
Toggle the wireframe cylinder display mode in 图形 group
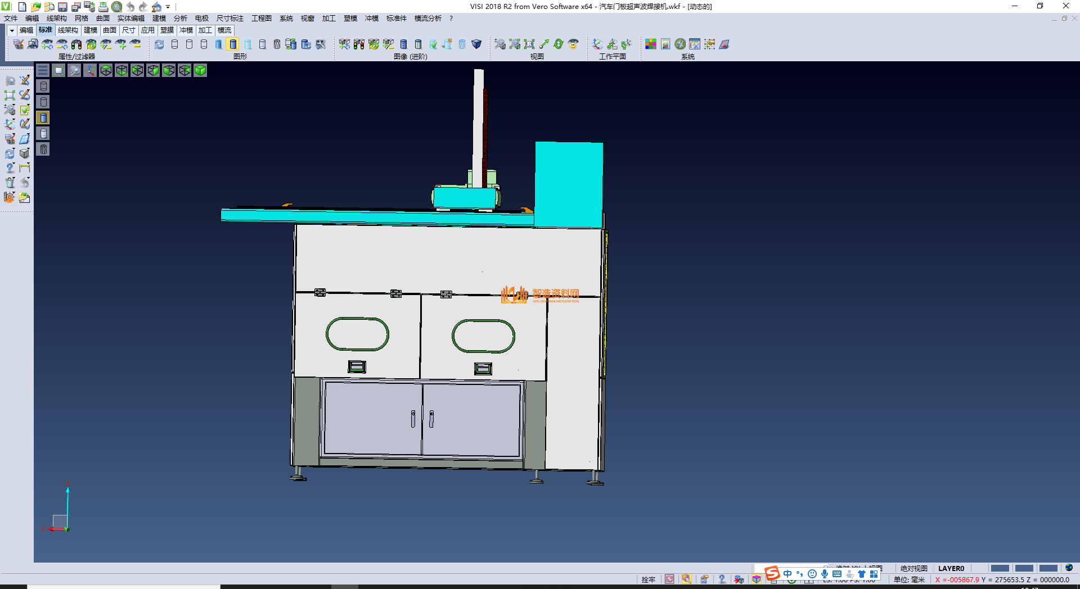click(x=174, y=44)
